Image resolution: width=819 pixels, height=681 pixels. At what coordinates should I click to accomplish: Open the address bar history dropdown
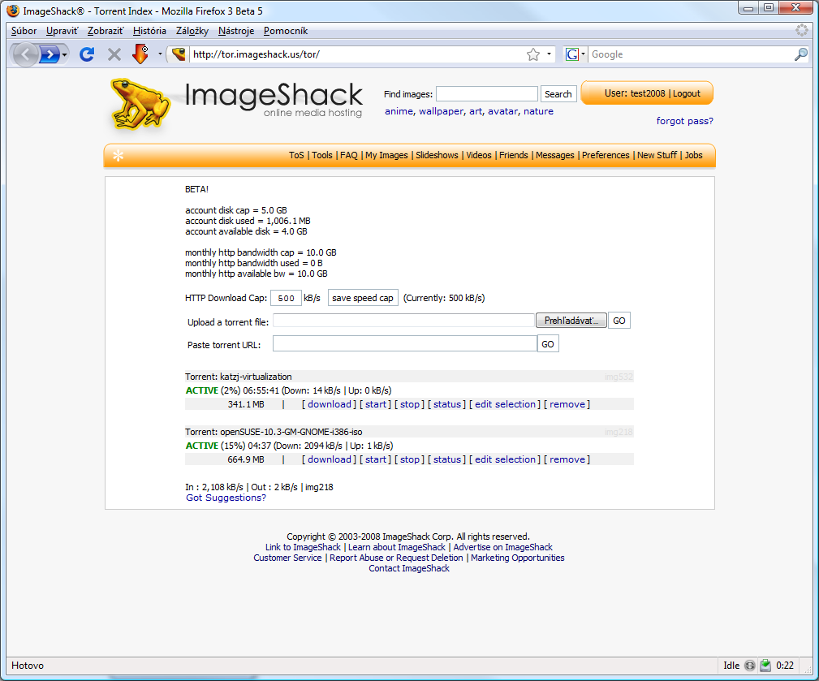tap(549, 54)
